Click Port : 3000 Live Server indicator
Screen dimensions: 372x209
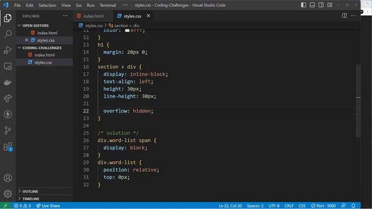click(323, 206)
